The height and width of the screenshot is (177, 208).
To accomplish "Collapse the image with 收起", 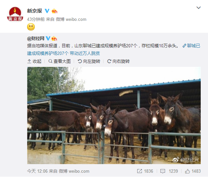I will tap(34, 61).
